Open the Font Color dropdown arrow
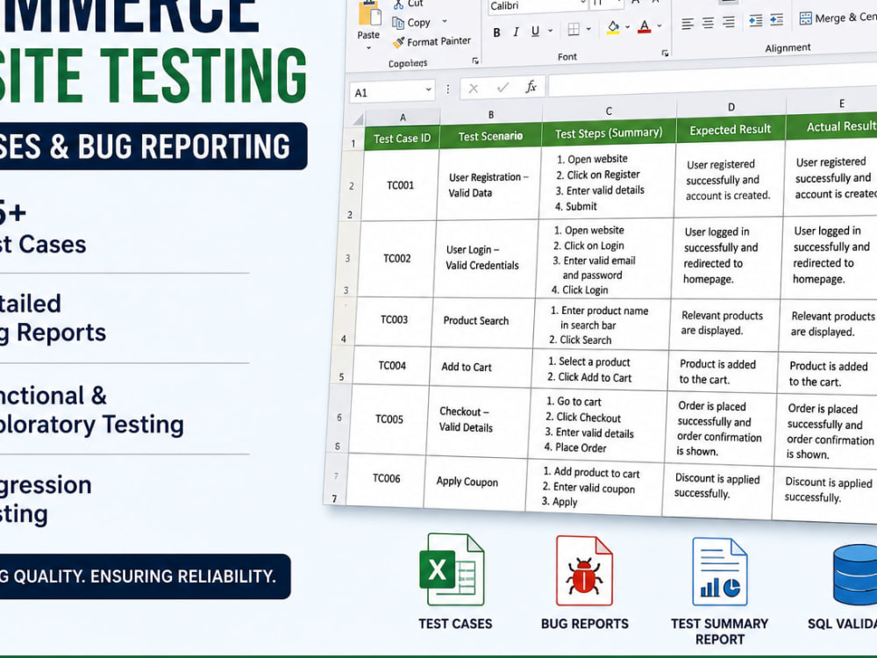Viewport: 877px width, 658px height. click(x=660, y=25)
